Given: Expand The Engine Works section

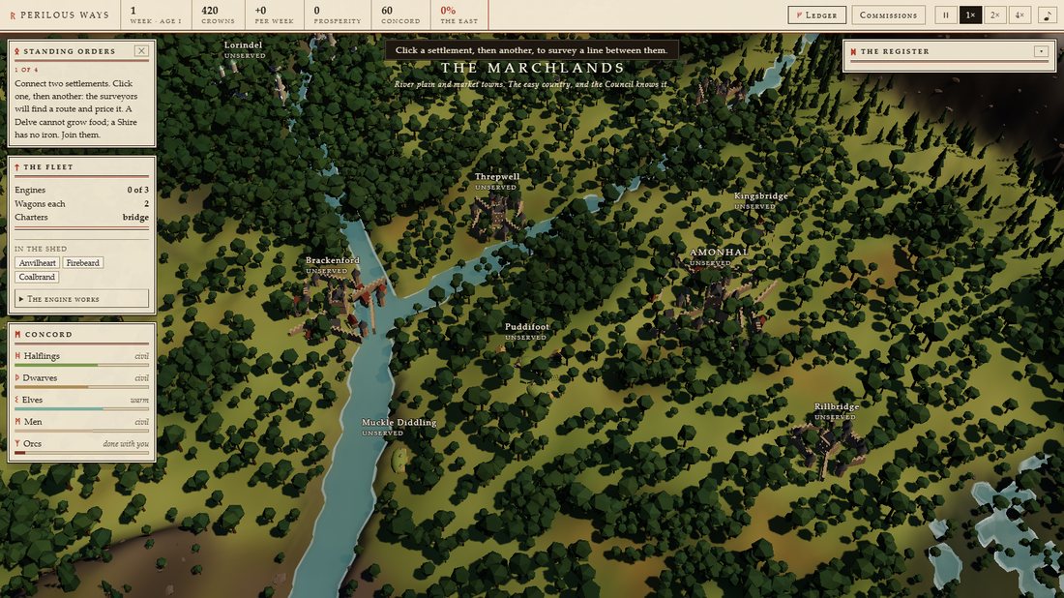Looking at the screenshot, I should point(81,299).
